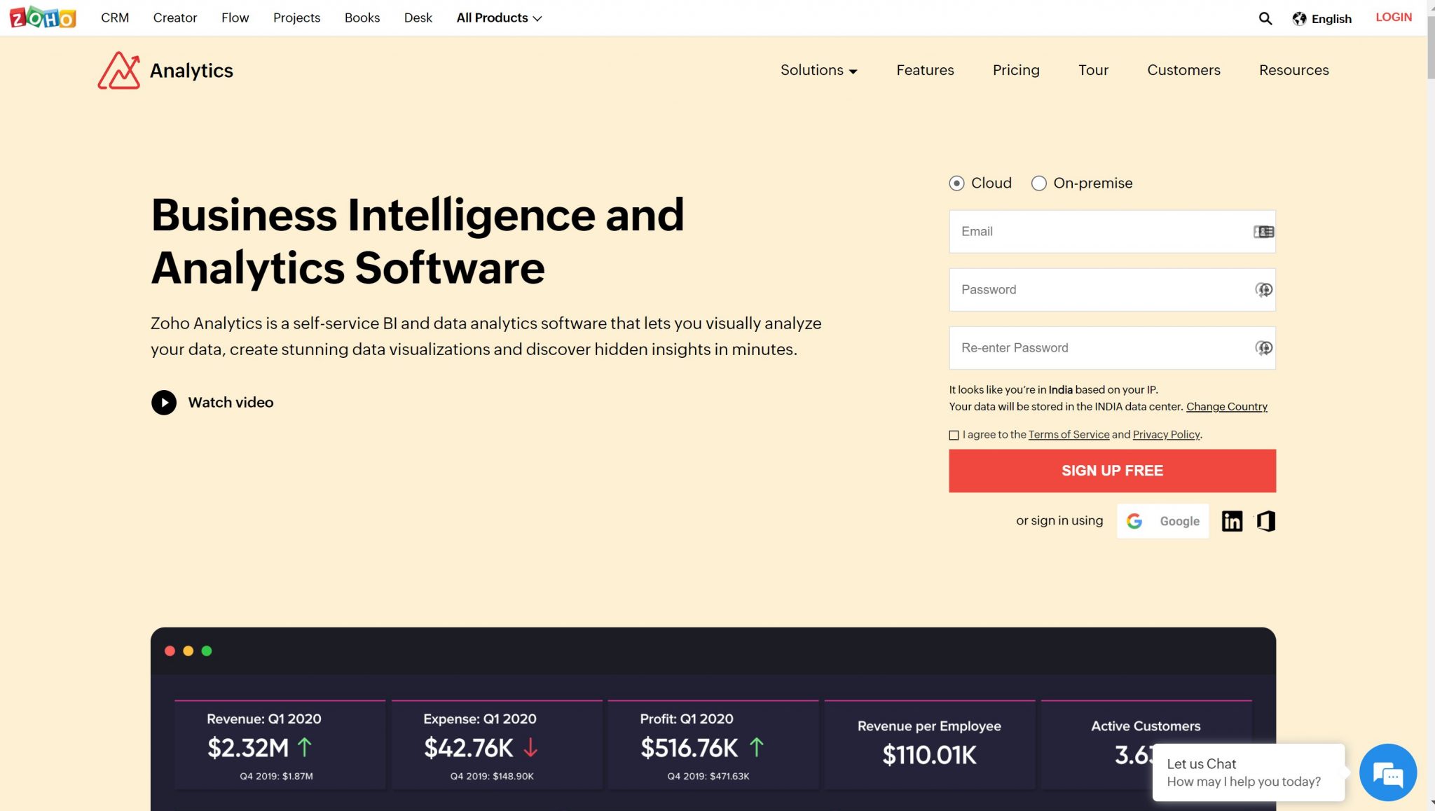Click the red dot on dashboard window
The height and width of the screenshot is (811, 1435).
pyautogui.click(x=170, y=651)
